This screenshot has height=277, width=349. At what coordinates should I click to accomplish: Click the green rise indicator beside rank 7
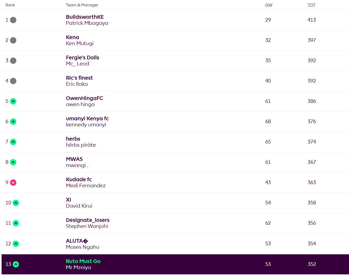(x=13, y=142)
